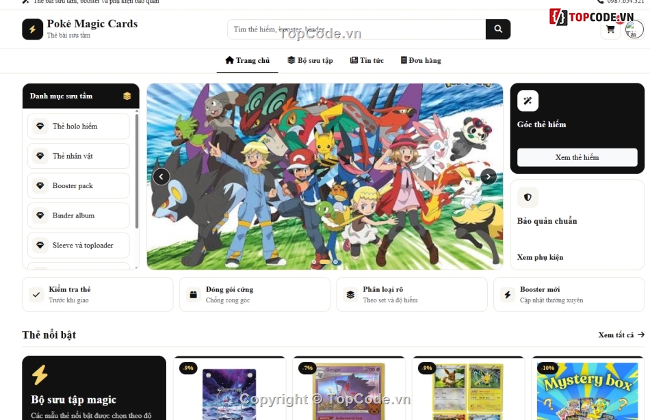Click the shield icon in Bảo quản chuẩn
The height and width of the screenshot is (420, 650).
pos(528,198)
